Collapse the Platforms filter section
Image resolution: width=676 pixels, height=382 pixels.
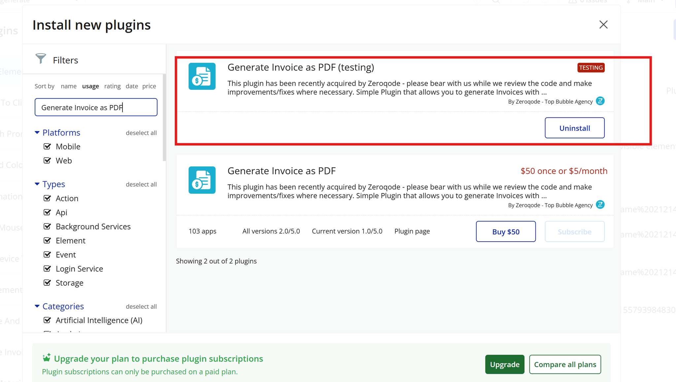click(x=37, y=132)
